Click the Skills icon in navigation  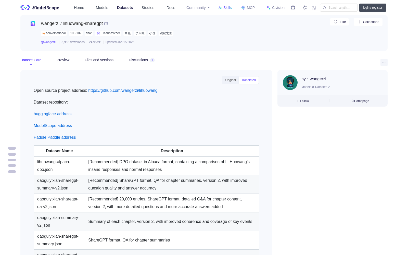point(220,8)
